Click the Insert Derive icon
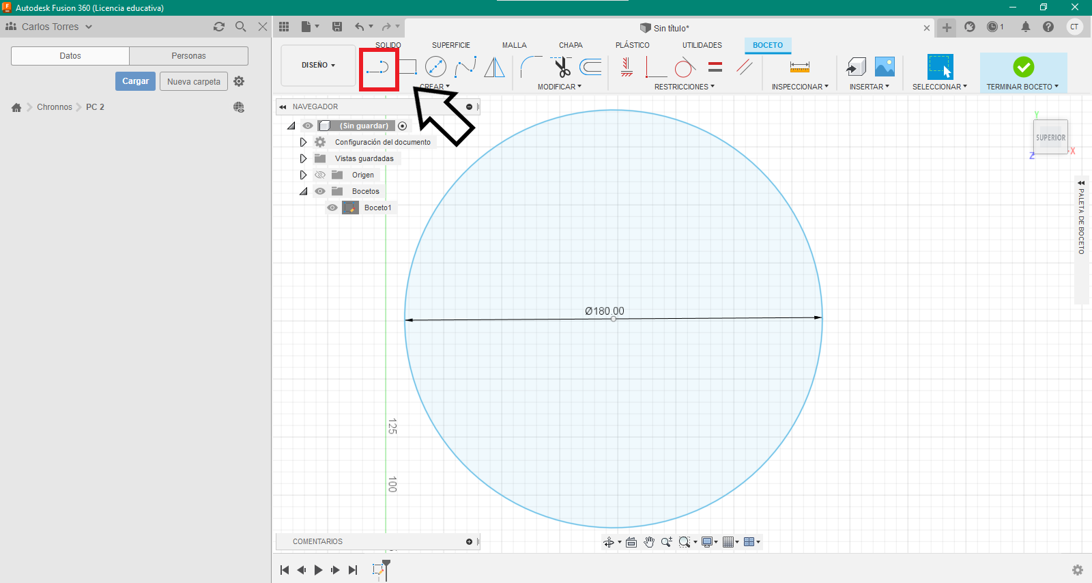 coord(856,67)
